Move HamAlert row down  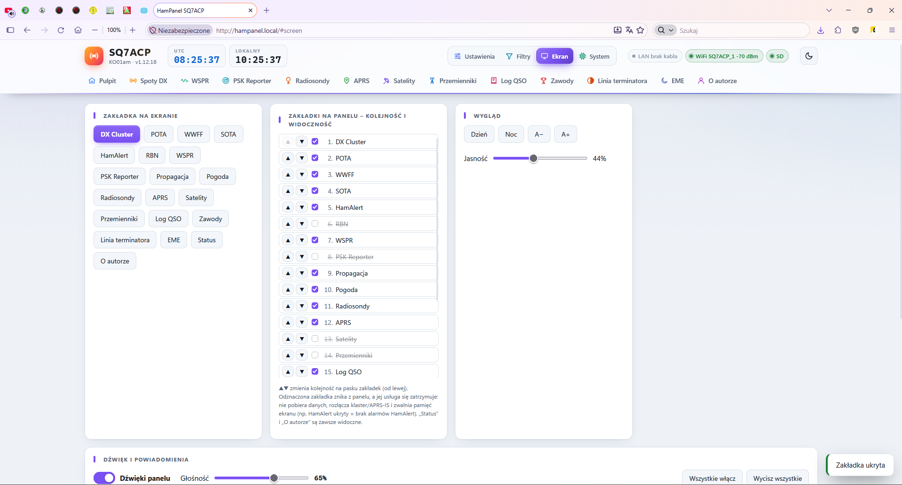302,208
